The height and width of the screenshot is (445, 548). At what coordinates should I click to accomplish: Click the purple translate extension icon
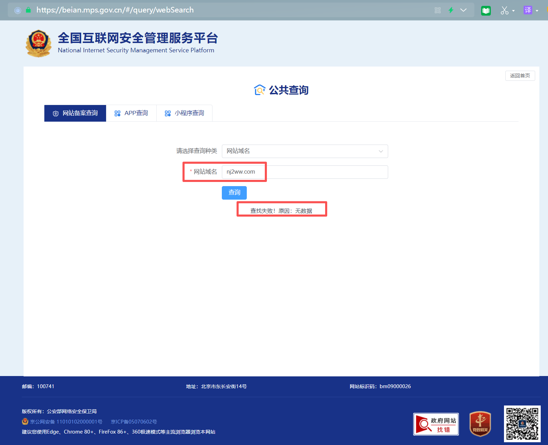click(x=528, y=10)
